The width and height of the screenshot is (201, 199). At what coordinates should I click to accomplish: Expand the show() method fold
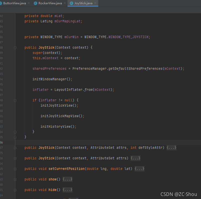coord(15,180)
